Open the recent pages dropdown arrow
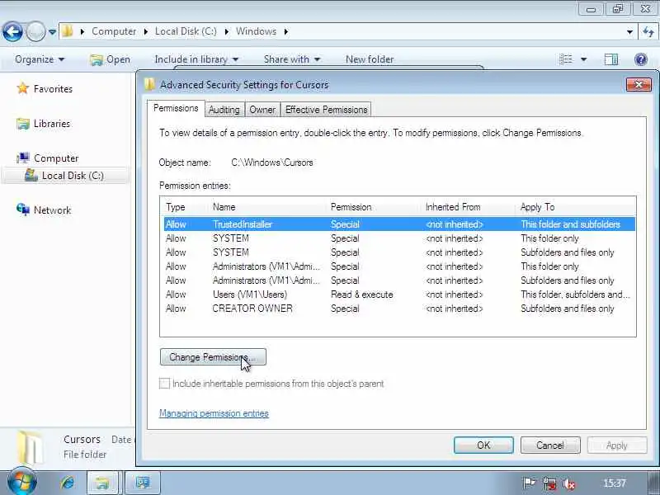This screenshot has width=660, height=495. tap(52, 31)
